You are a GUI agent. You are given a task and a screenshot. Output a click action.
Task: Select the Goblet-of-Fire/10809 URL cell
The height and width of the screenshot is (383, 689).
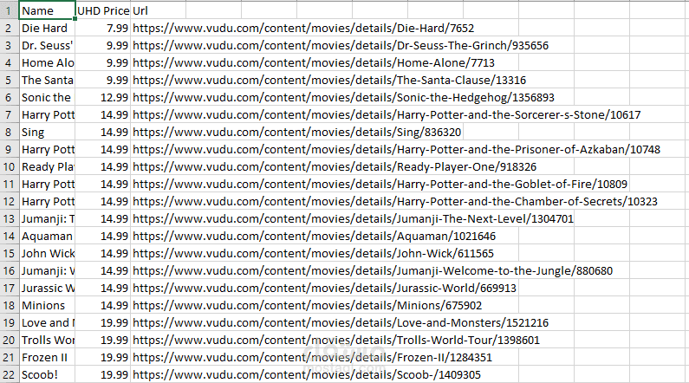pos(380,184)
